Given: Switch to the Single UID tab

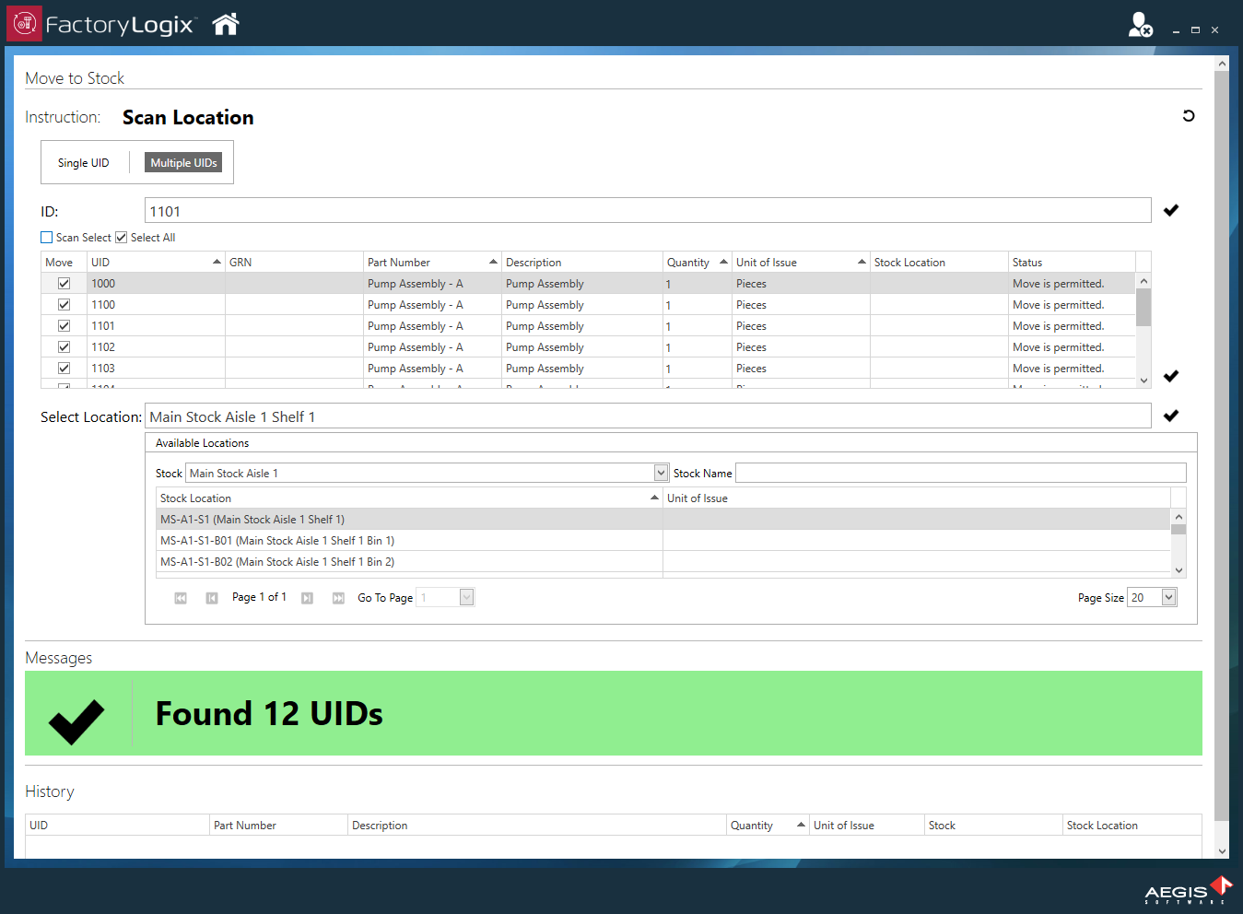Looking at the screenshot, I should (83, 162).
